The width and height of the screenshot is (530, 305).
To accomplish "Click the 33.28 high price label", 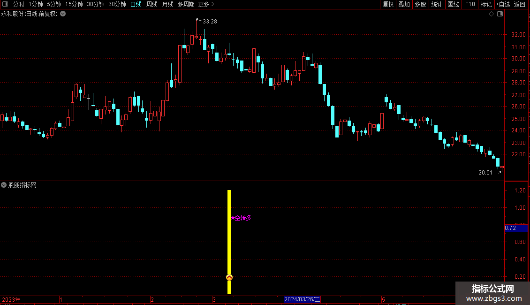I will tap(210, 21).
